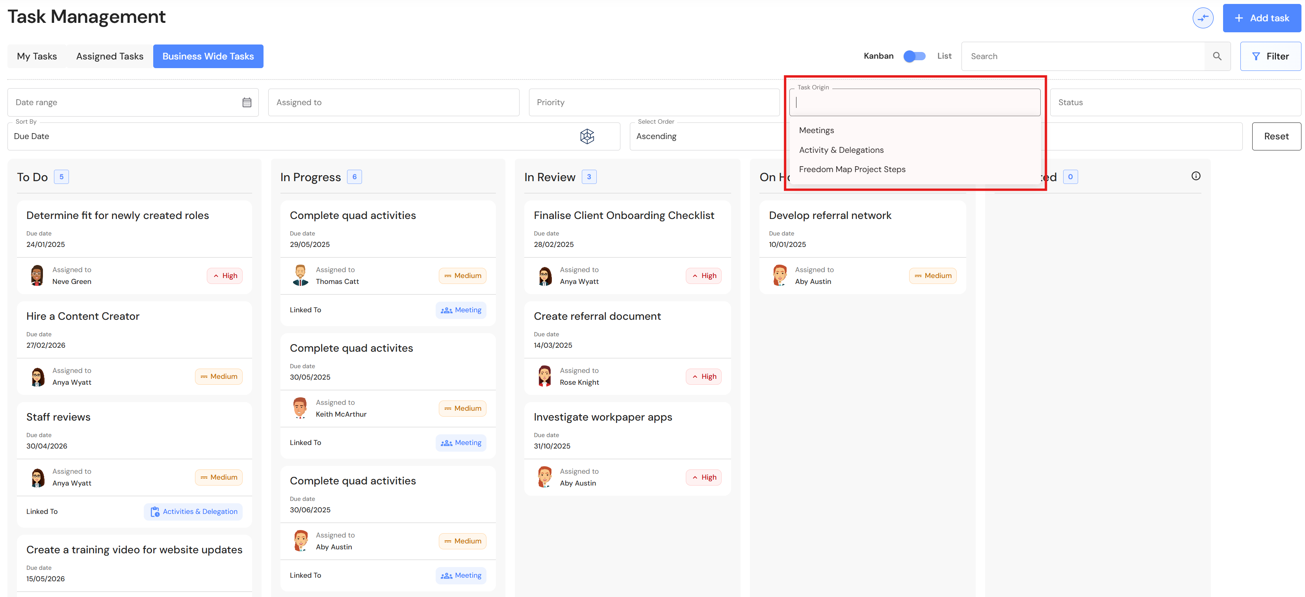Click Neve Green's avatar
Screen dimensions: 1305x597
coord(37,275)
